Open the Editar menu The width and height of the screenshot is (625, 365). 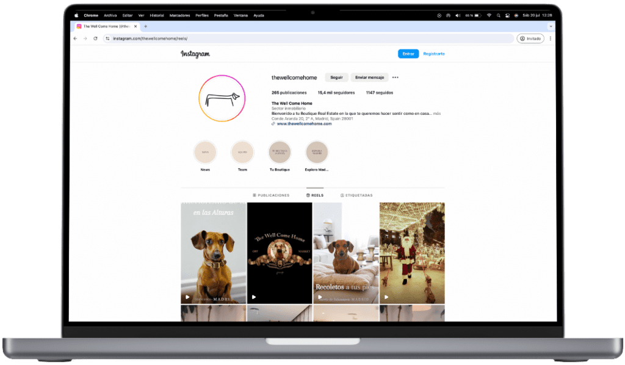coord(128,15)
